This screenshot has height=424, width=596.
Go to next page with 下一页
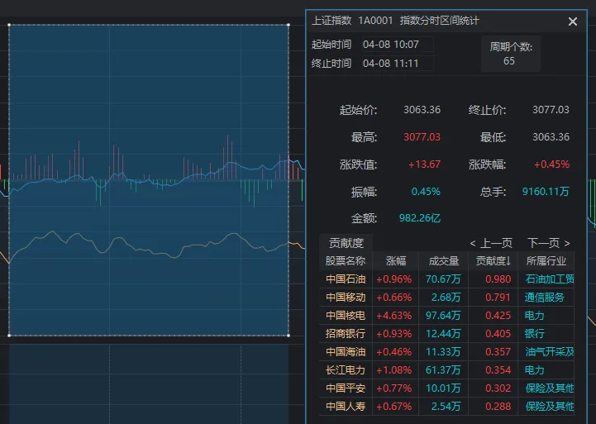click(x=549, y=243)
